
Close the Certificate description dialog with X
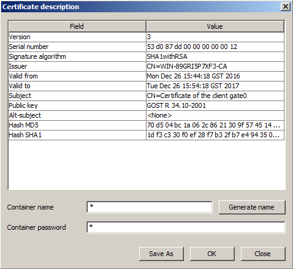tap(286, 7)
